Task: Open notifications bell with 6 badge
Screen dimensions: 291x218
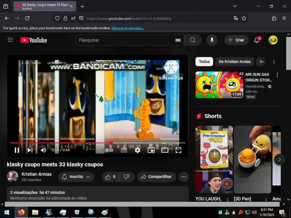Action: coord(257,40)
